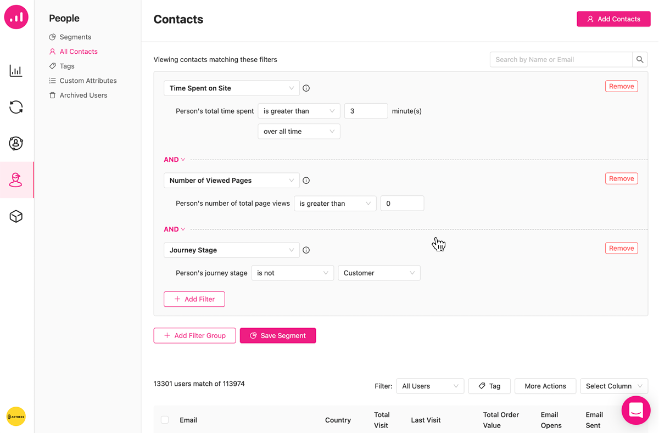Select all contacts checkbox in table header
659x439 pixels.
pyautogui.click(x=165, y=420)
